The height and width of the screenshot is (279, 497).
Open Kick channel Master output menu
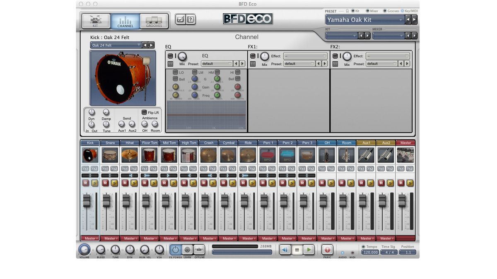(x=90, y=238)
